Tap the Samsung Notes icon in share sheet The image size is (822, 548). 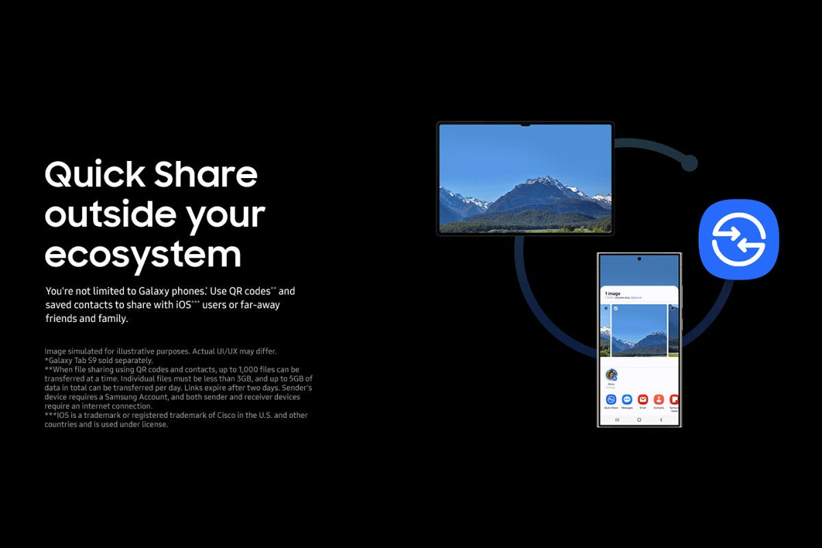[x=674, y=399]
